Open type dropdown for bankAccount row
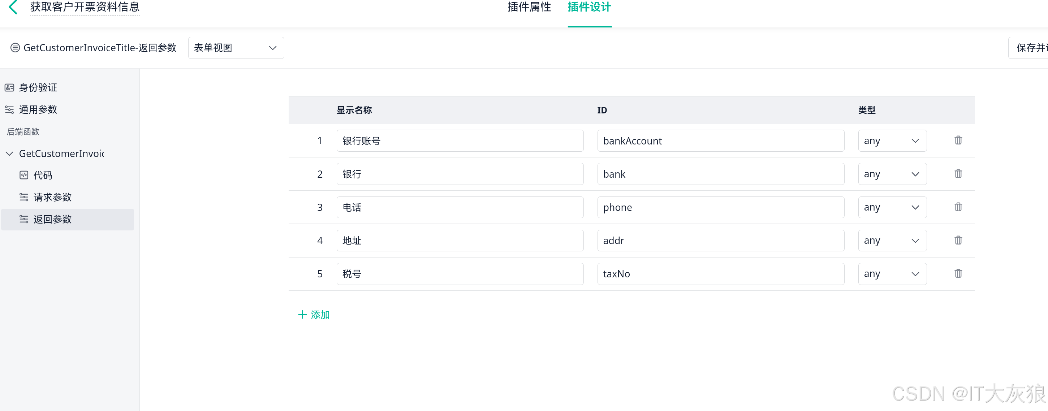This screenshot has width=1048, height=411. pyautogui.click(x=892, y=140)
